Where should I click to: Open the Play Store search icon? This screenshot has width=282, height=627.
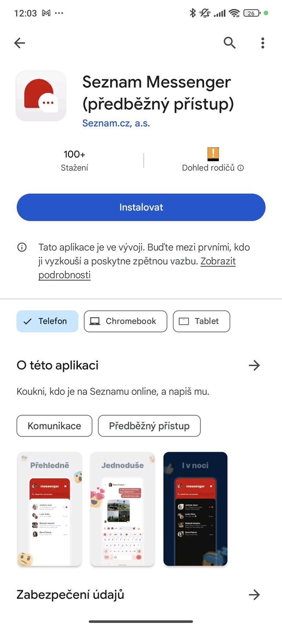coord(229,43)
